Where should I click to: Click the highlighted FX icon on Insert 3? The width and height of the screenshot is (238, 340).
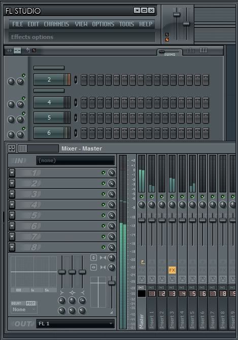coord(172,270)
